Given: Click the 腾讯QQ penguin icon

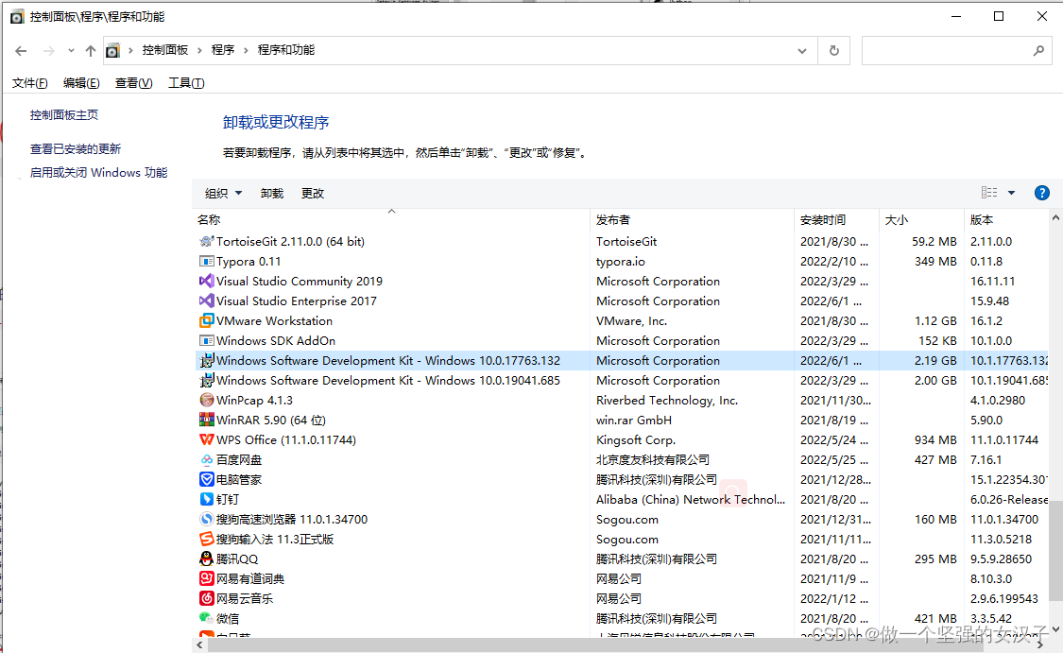Looking at the screenshot, I should (207, 558).
